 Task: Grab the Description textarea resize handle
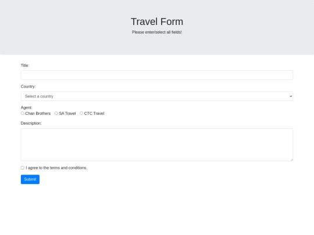coord(291,160)
